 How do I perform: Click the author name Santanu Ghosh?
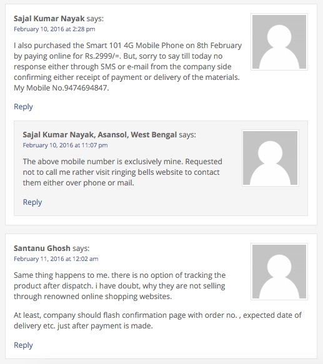[42, 248]
